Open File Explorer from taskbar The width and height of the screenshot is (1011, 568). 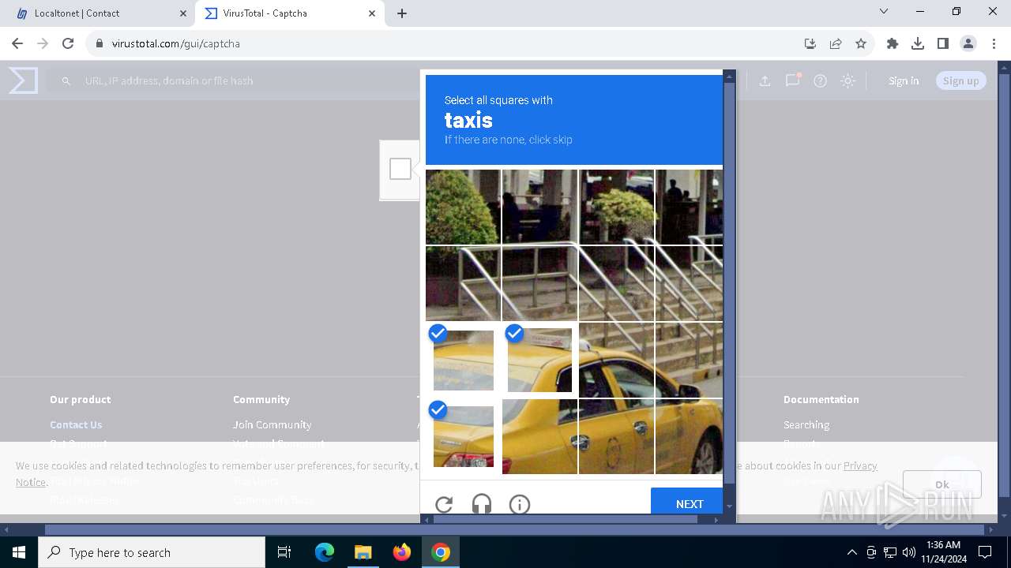point(363,552)
